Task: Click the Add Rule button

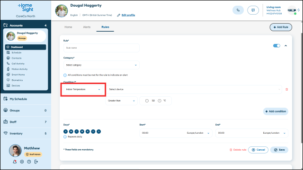Action: (x=281, y=27)
